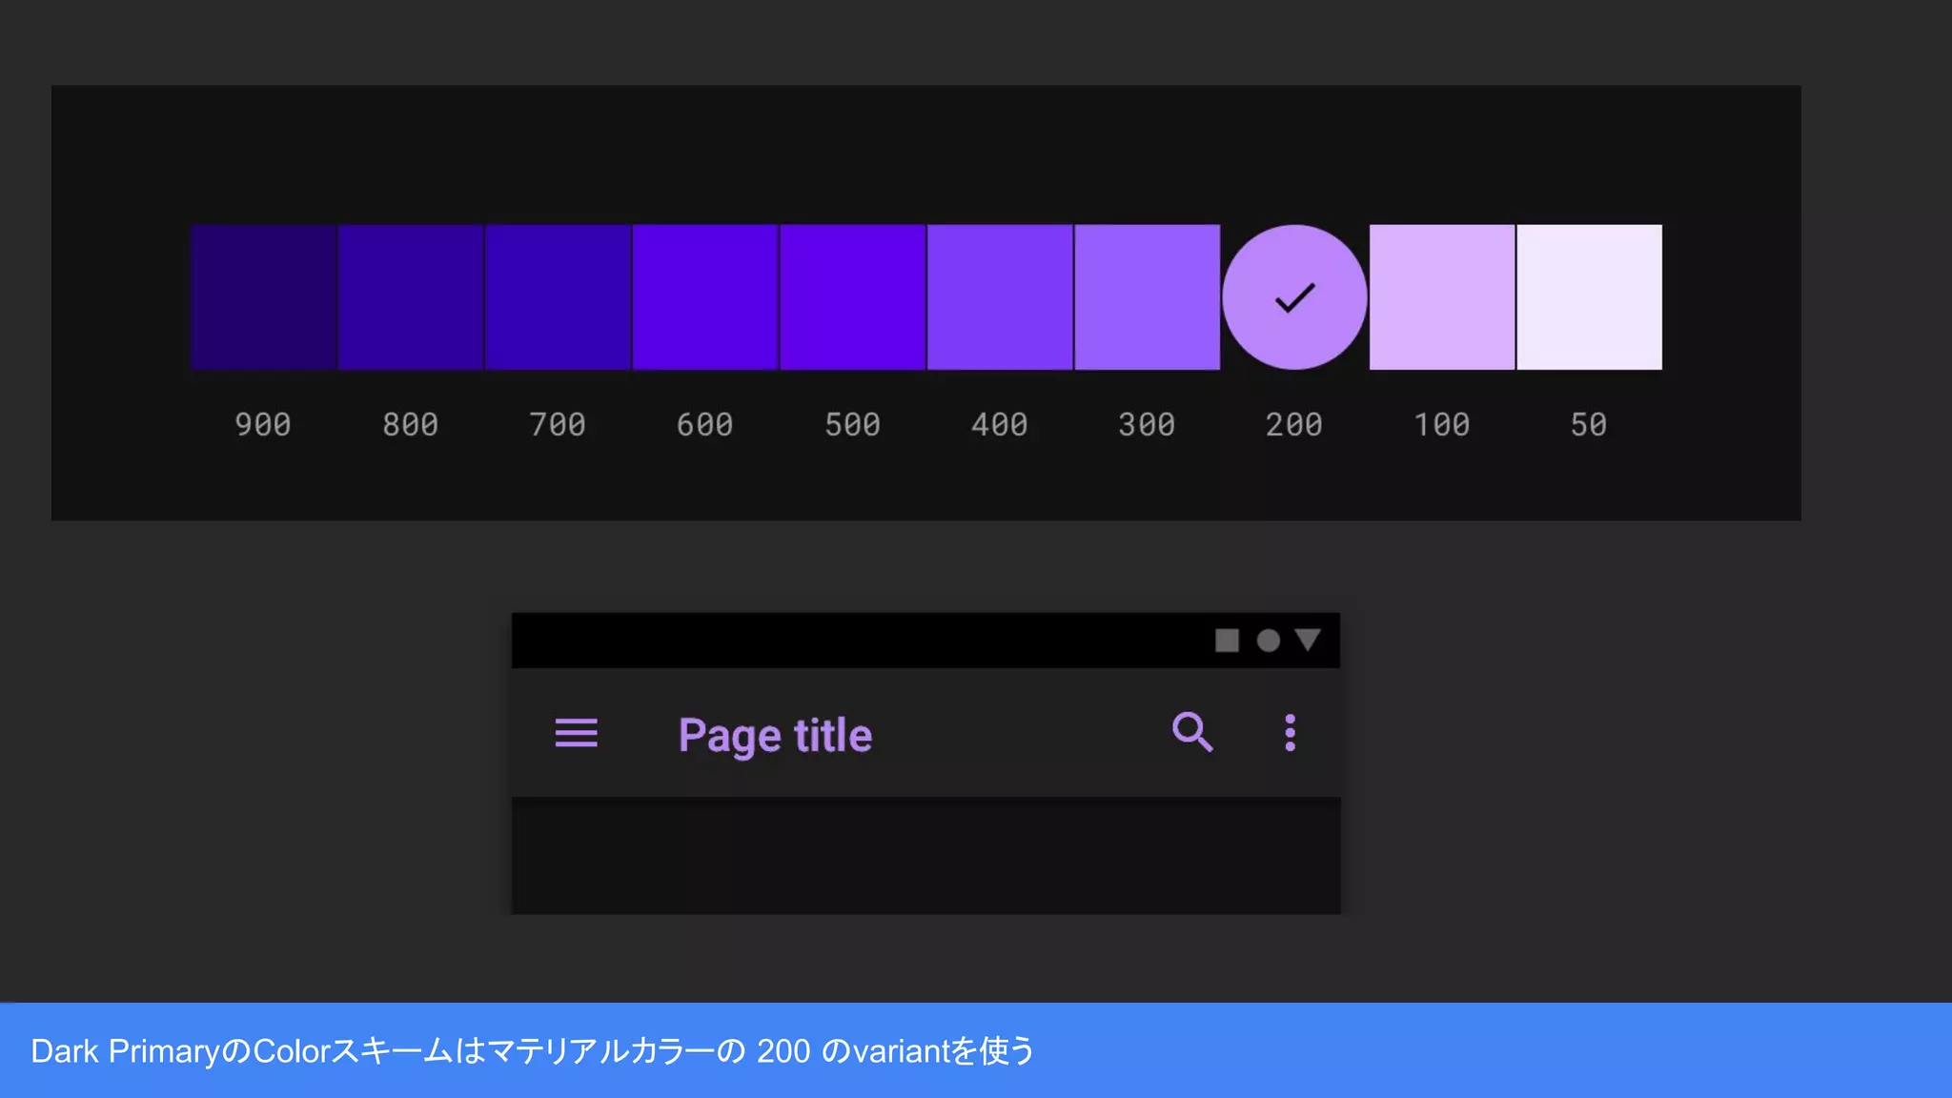Click the triangle status bar icon
Screen dimensions: 1952x1098
point(1308,640)
